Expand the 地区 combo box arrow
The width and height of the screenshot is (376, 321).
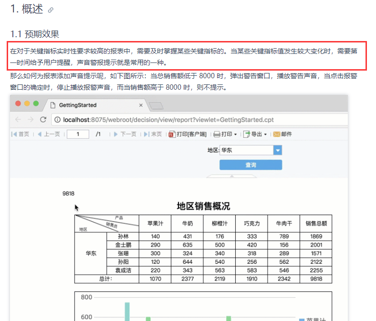[x=278, y=150]
